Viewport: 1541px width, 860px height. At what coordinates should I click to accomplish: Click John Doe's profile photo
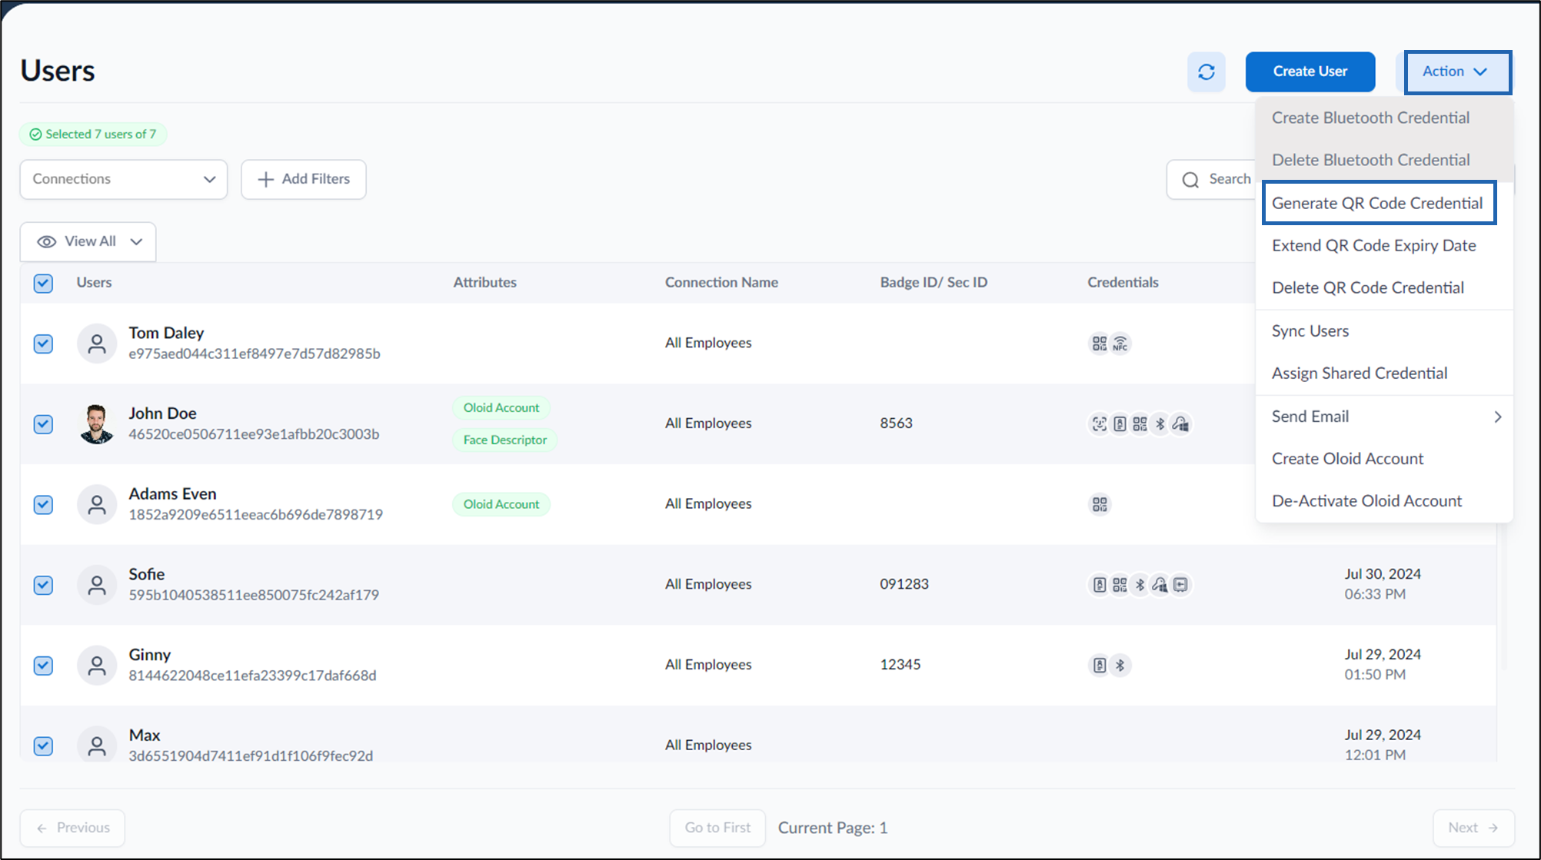(x=97, y=423)
